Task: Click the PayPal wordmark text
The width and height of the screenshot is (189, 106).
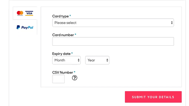Action: click(x=27, y=28)
